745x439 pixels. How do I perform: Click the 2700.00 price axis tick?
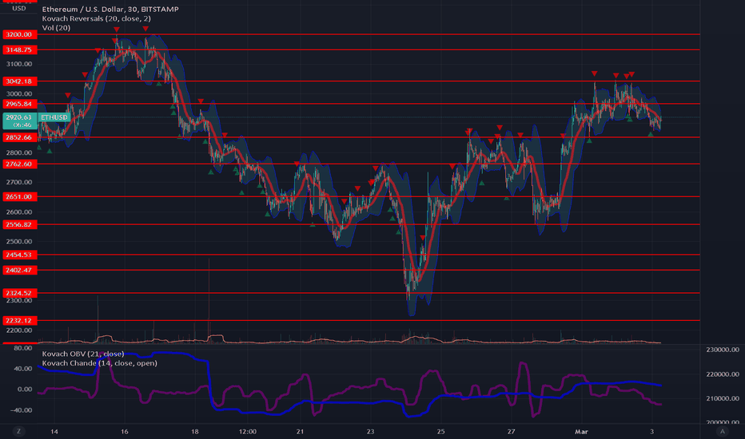tap(19, 182)
